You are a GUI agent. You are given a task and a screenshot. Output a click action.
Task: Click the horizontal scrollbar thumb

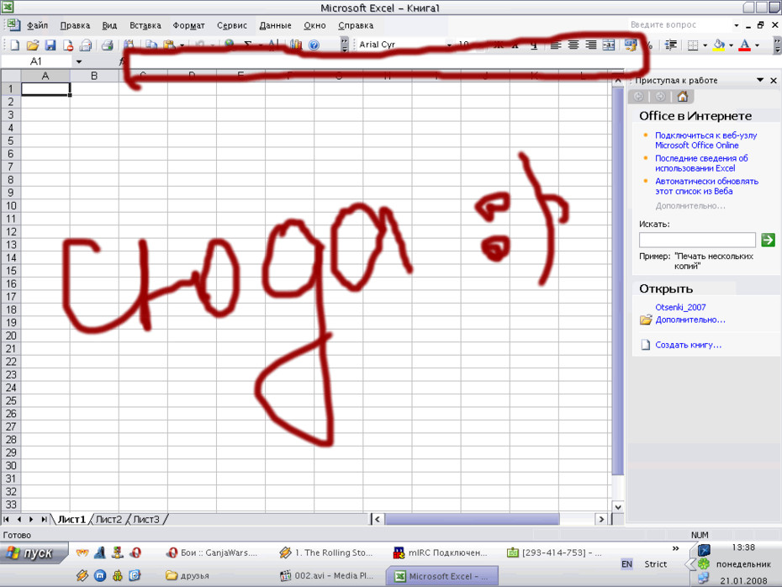coord(472,519)
